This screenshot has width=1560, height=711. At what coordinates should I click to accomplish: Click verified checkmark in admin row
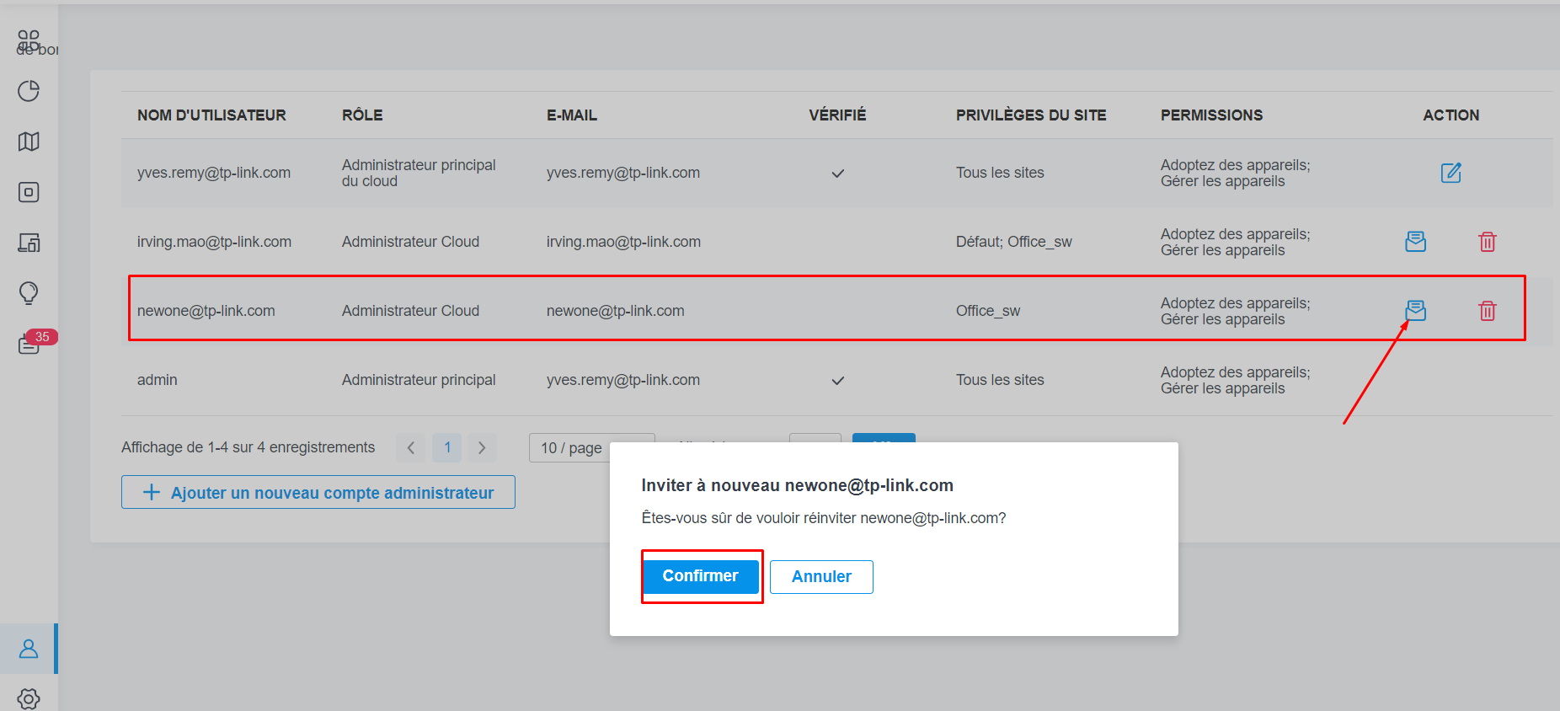point(837,381)
